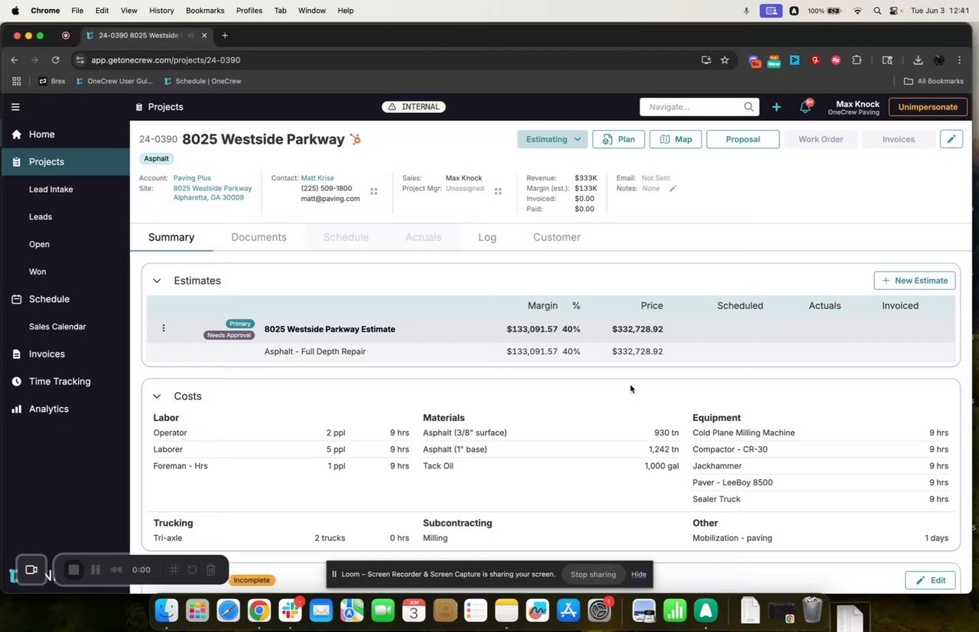Click the Unimpersonate button

928,107
